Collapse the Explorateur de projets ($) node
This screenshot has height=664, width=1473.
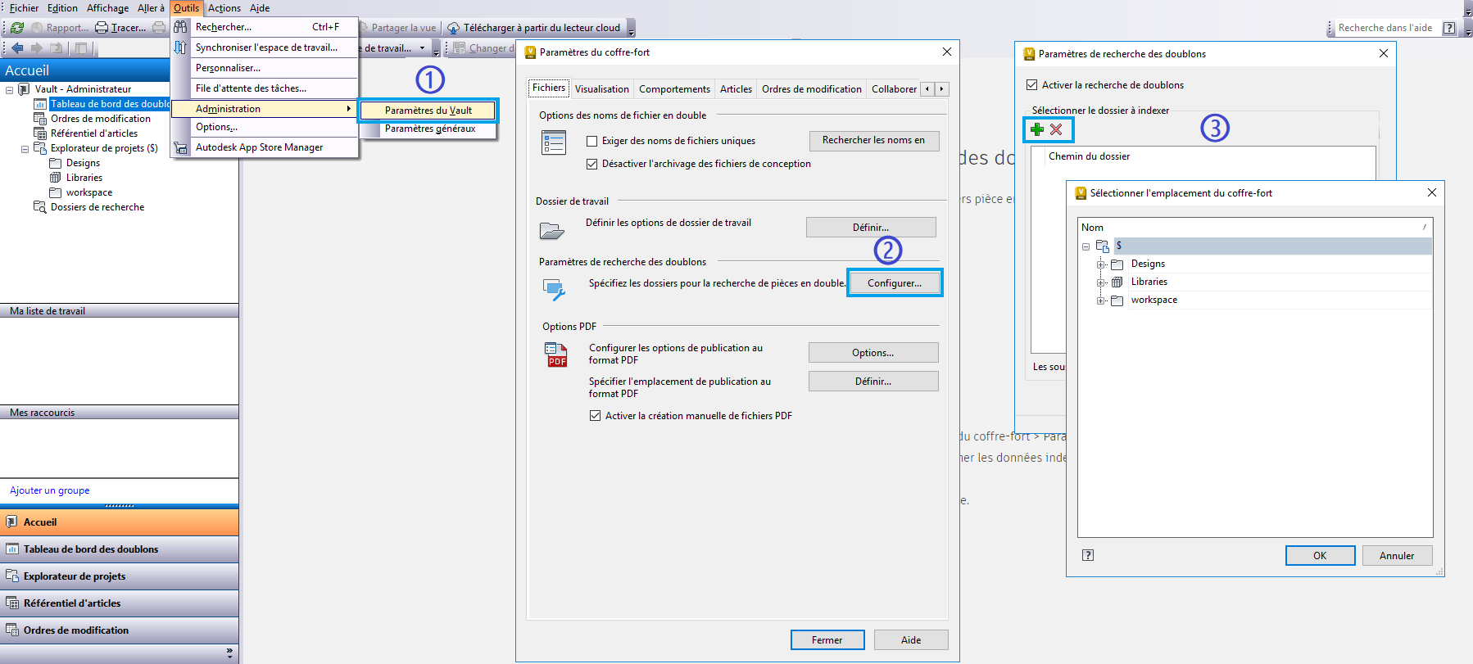pos(25,149)
